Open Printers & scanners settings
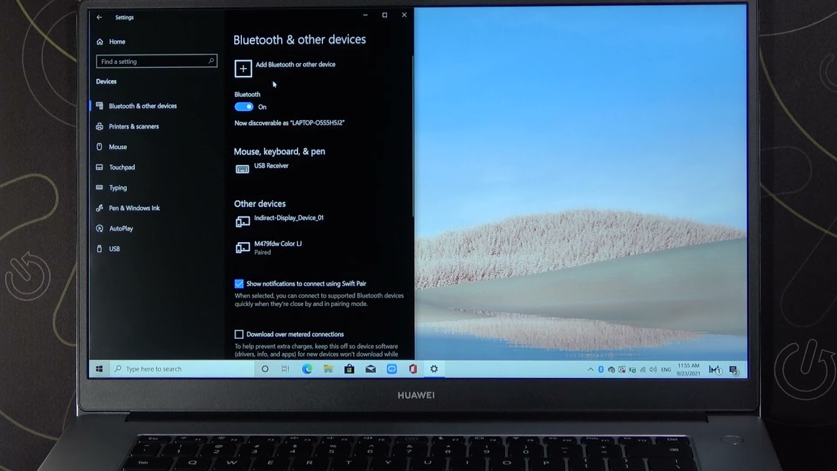Screen dimensions: 837x471 [133, 126]
